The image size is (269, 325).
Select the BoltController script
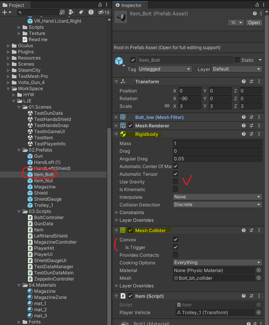pyautogui.click(x=49, y=218)
